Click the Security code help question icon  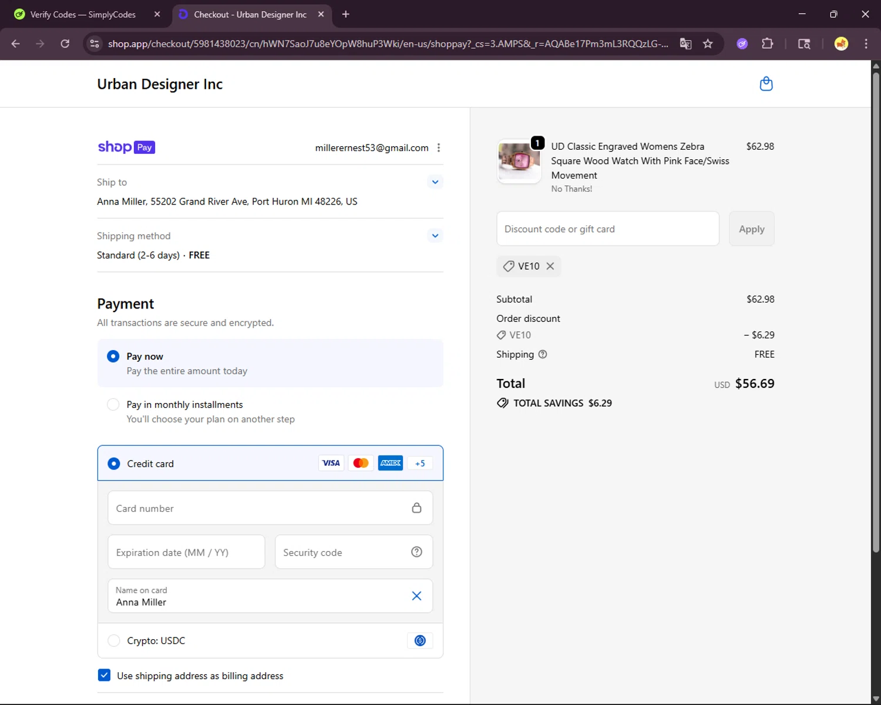tap(416, 552)
